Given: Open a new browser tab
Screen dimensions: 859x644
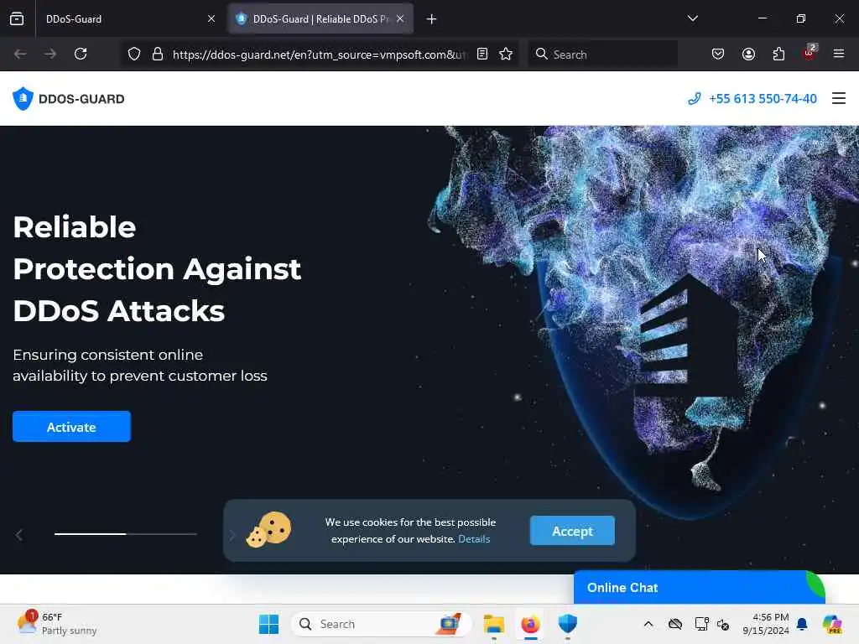Looking at the screenshot, I should pyautogui.click(x=432, y=19).
